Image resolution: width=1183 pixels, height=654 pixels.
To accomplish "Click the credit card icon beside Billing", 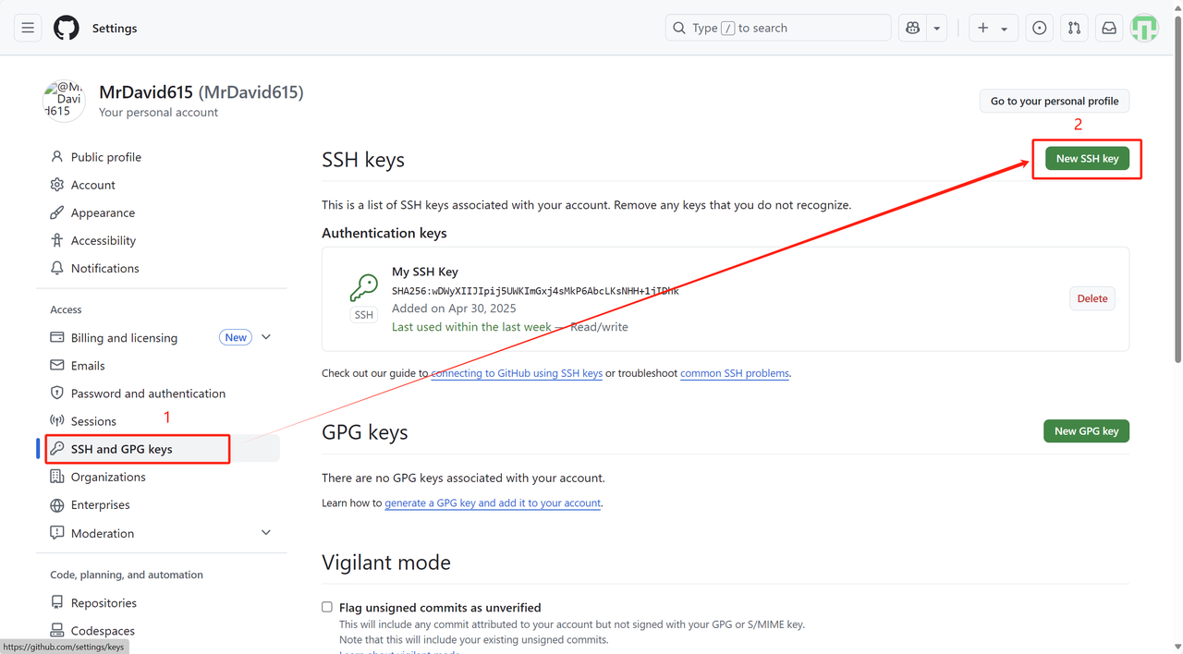I will tap(57, 337).
